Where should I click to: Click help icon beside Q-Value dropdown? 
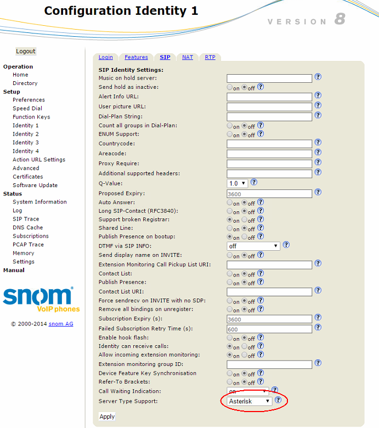click(x=254, y=183)
